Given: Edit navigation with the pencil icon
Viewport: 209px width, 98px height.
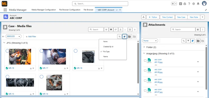Looking at the screenshot, I should click(x=206, y=10).
